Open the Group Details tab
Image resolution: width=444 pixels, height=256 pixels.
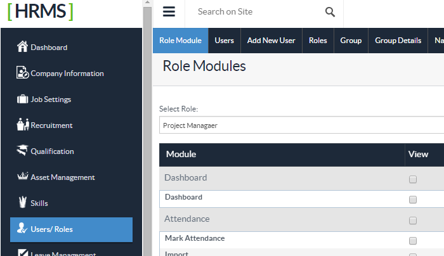tap(398, 41)
